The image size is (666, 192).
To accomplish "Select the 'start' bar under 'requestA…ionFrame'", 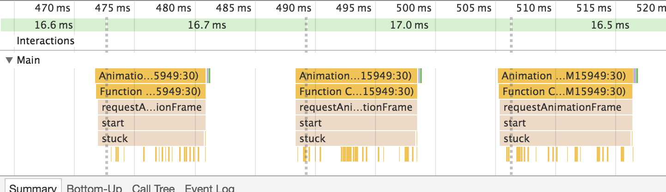I will (x=151, y=123).
